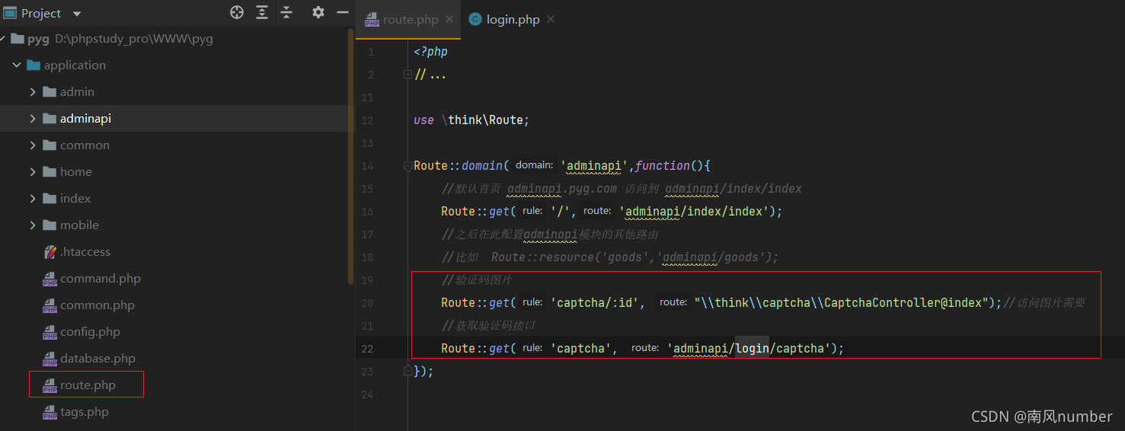Expand the adminapi folder
Screen dimensions: 1125x431
33,119
